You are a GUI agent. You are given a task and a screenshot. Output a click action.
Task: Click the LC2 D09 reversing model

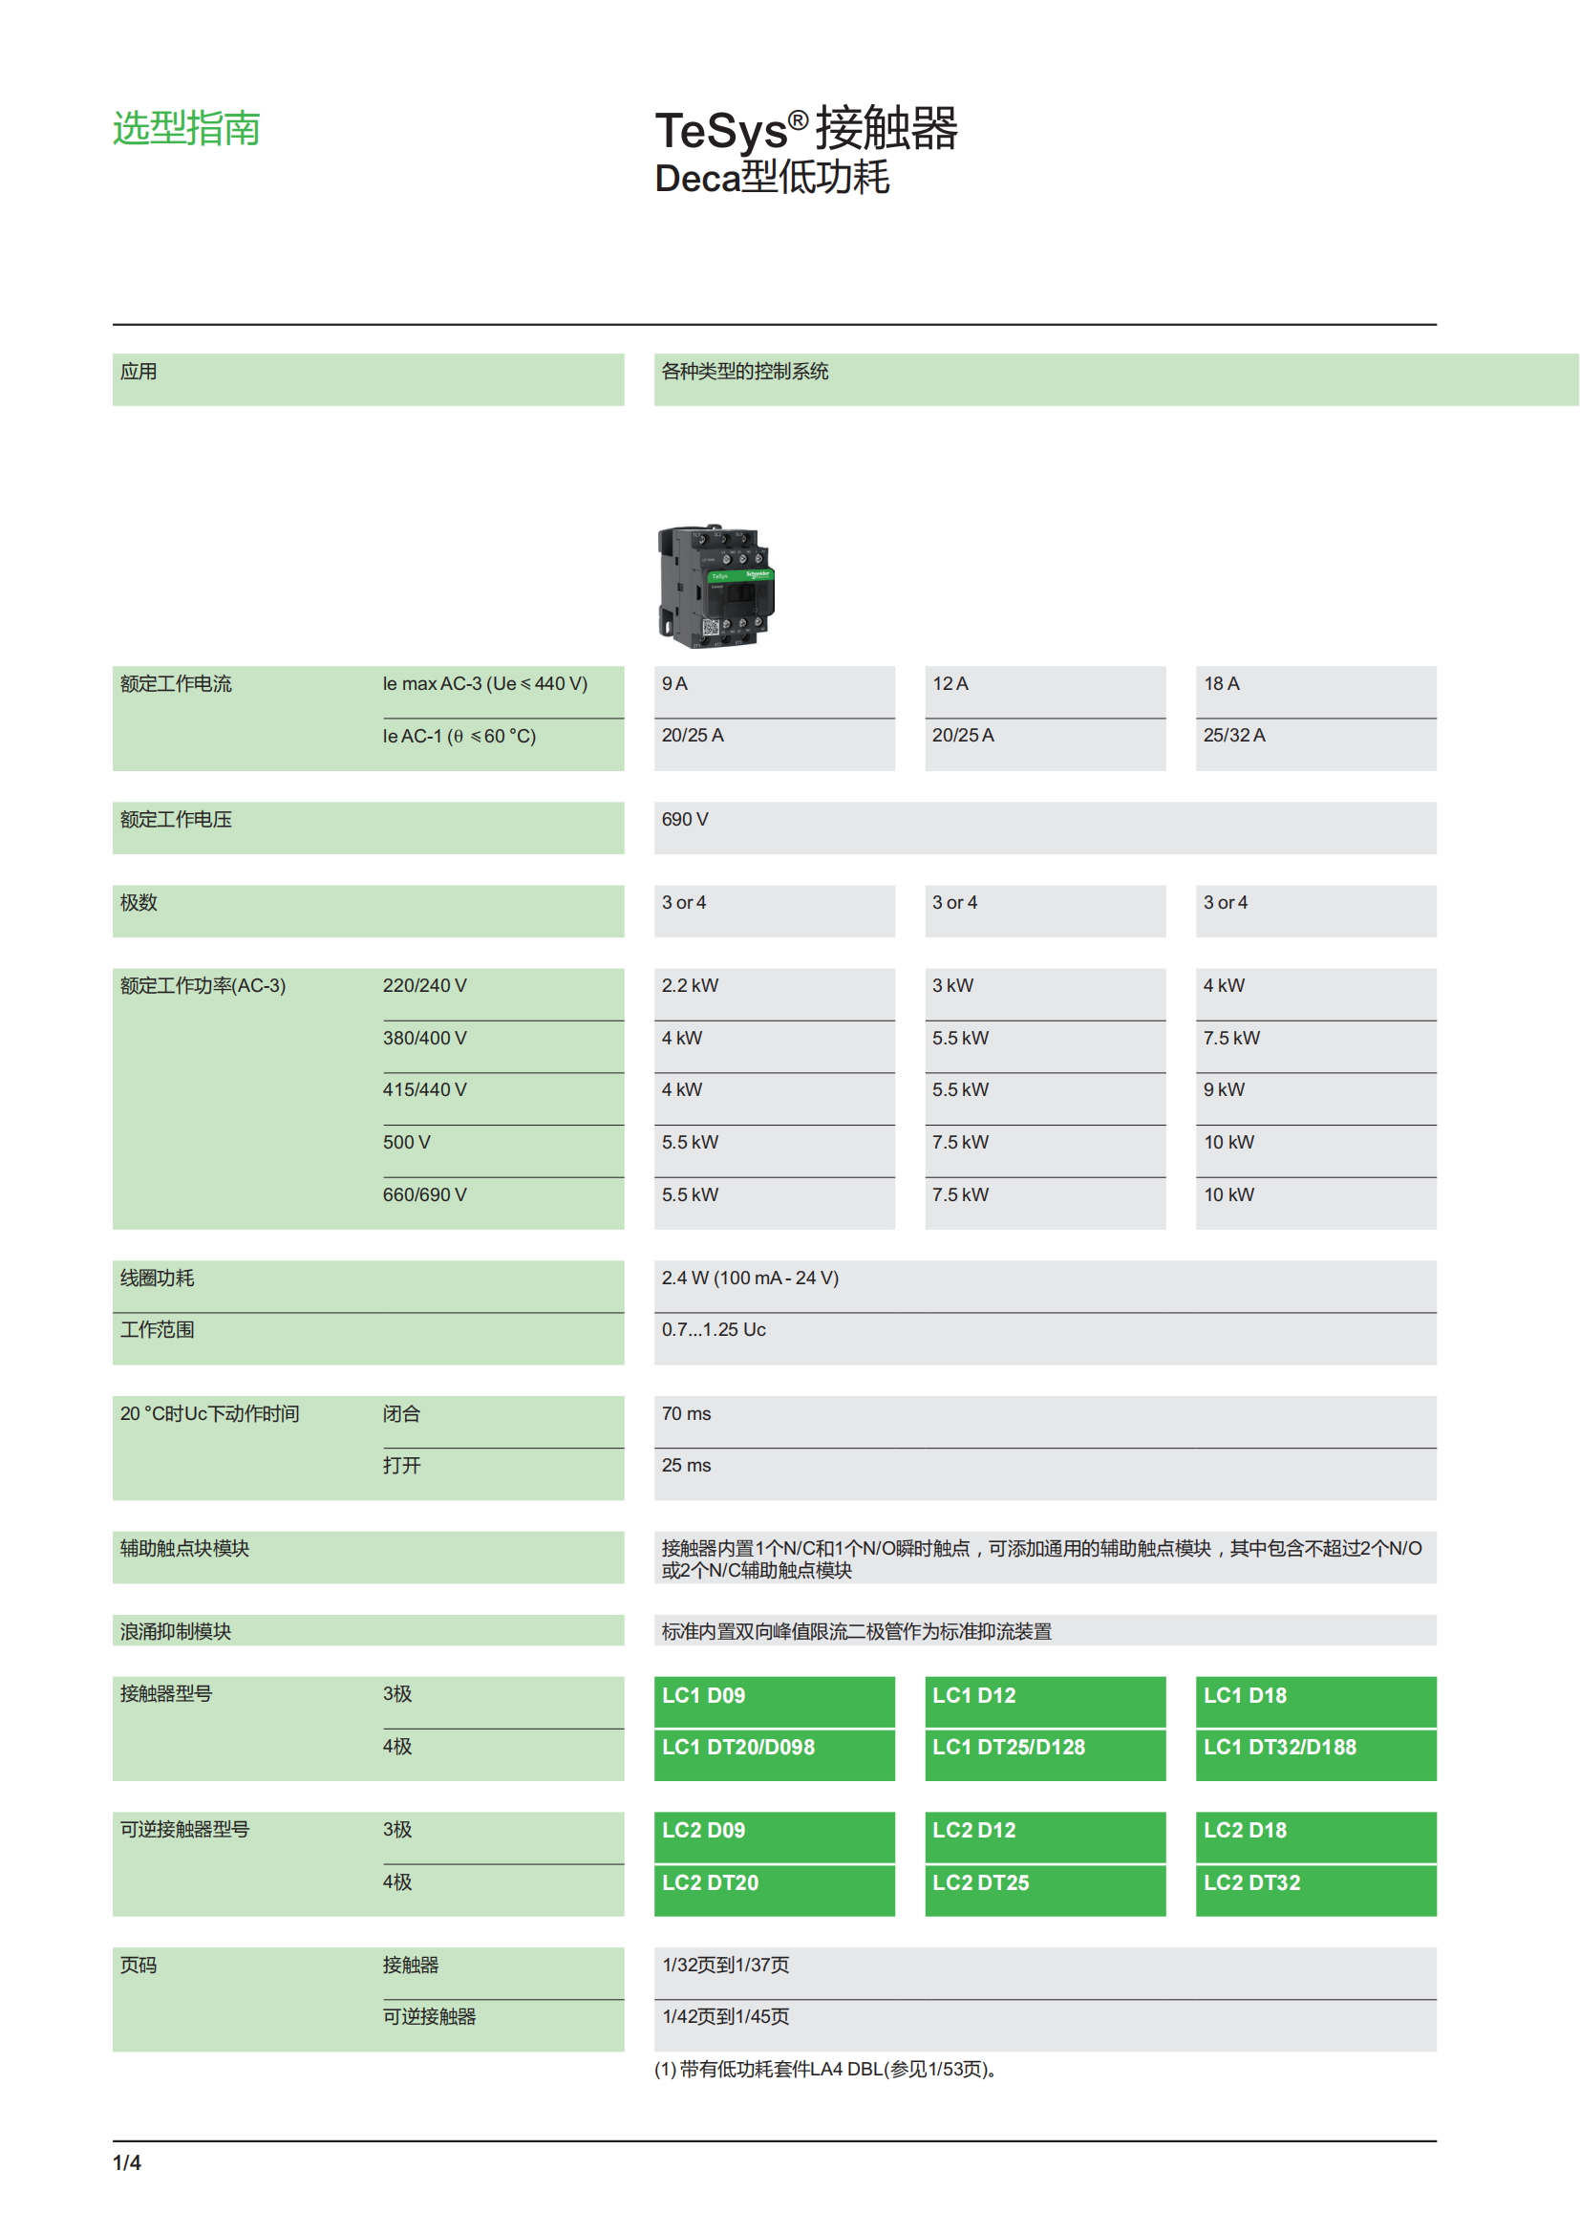[775, 1837]
